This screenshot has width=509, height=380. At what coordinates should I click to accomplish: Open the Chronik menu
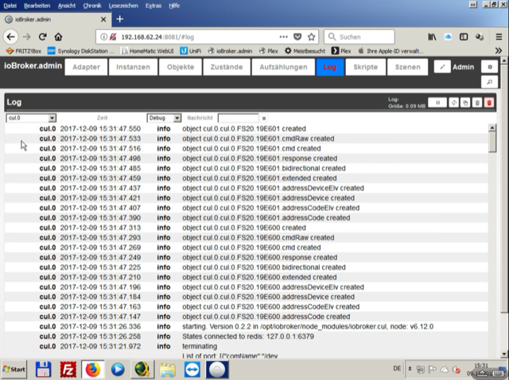pos(92,6)
